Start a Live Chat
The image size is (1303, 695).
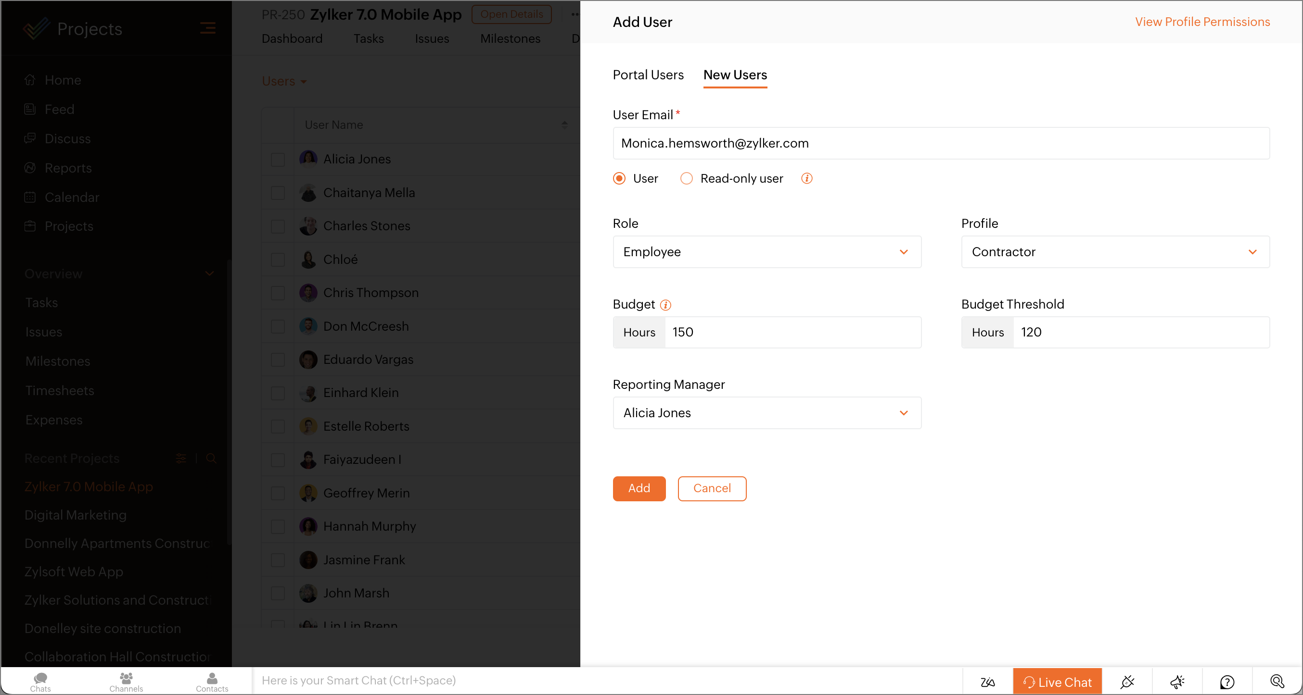click(1057, 682)
